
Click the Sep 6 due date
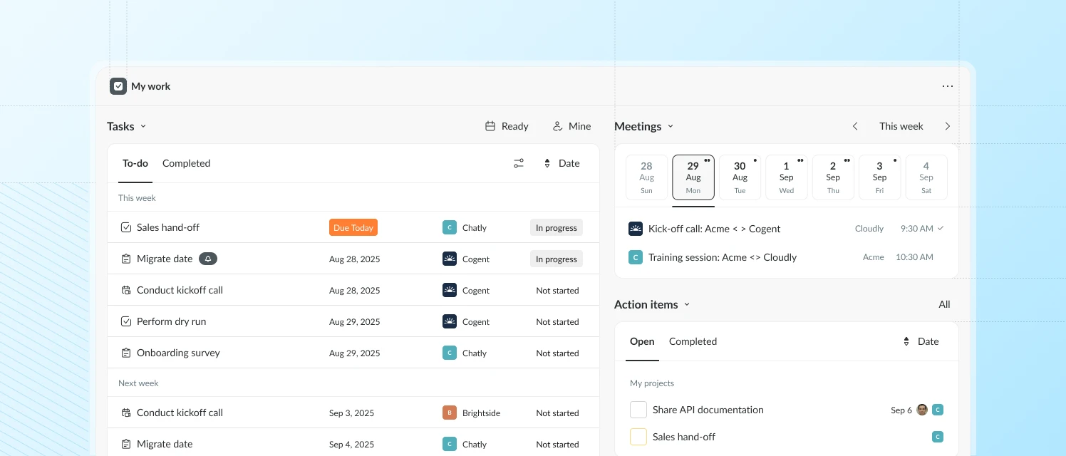coord(901,410)
